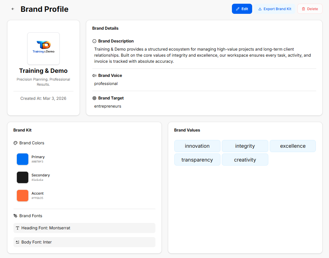Select the Accent orange color swatch
Screen dimensions: 329x258
click(x=23, y=196)
